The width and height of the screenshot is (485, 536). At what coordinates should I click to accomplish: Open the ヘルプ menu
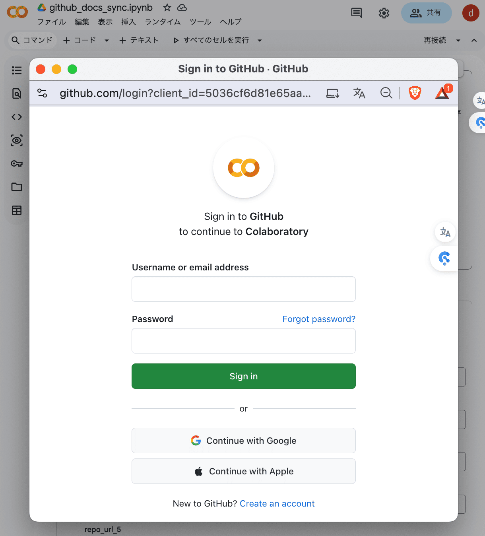[x=230, y=22]
